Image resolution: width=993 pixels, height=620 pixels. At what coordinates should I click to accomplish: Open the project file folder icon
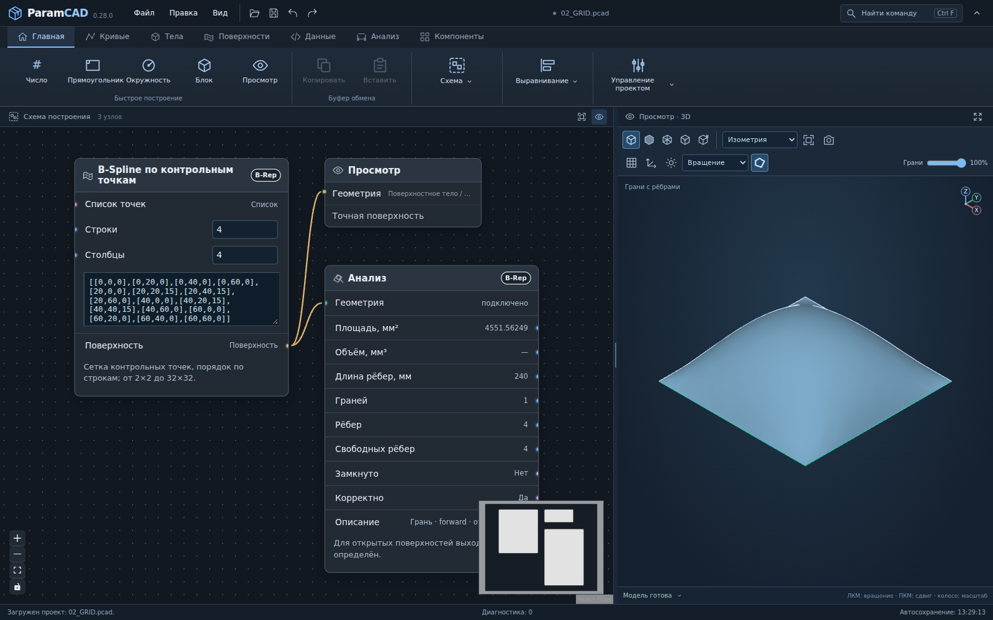pos(254,13)
